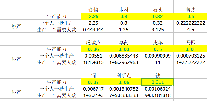Click 生产一个需要人数 label in the 食物 block
This screenshot has width=207, height=101.
tap(56, 29)
